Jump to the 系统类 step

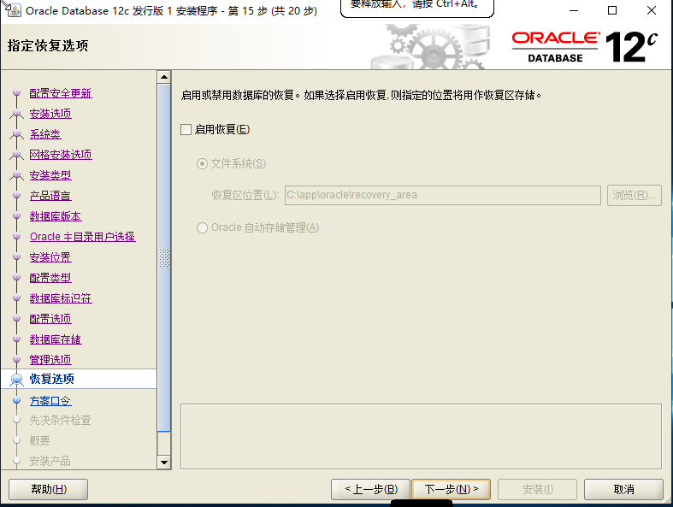tap(45, 134)
